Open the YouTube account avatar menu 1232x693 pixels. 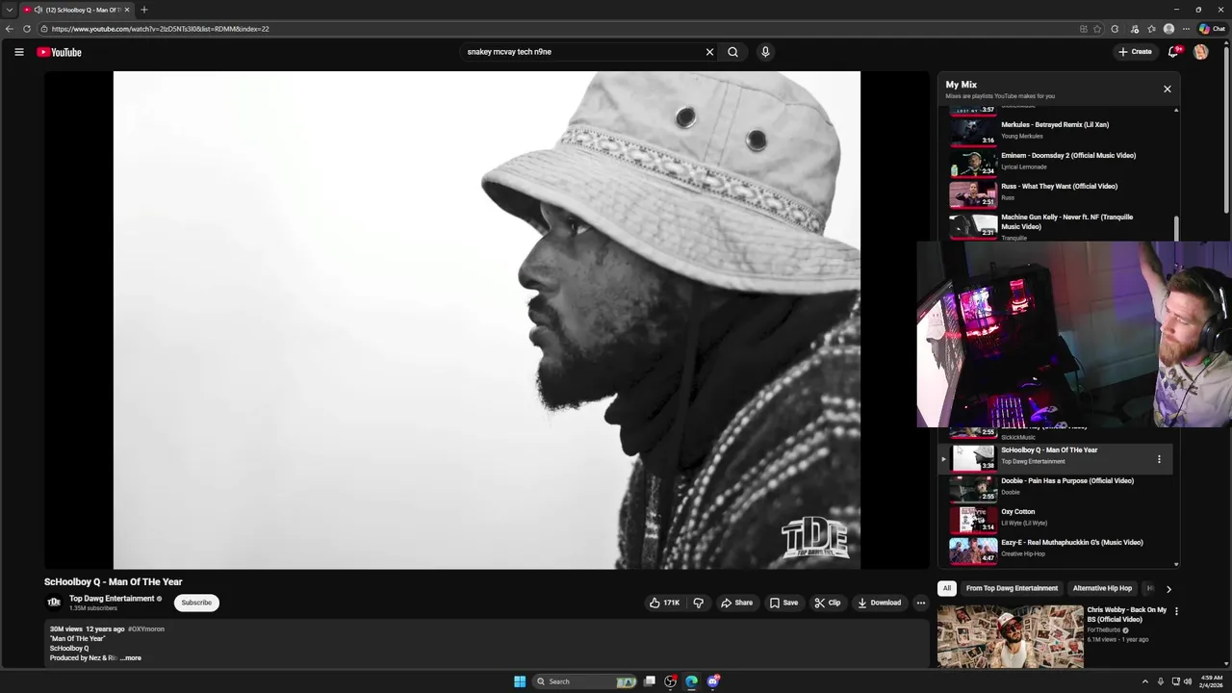[1200, 52]
